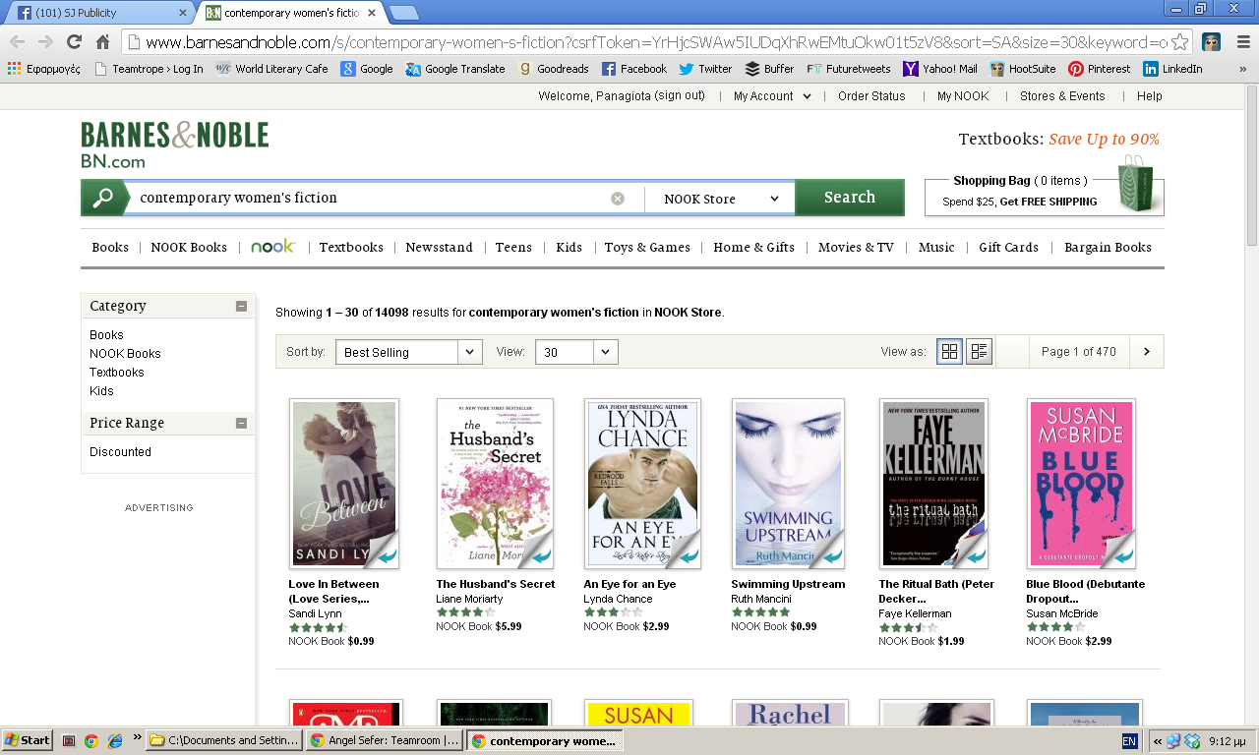Reload the page in Chrome
The height and width of the screenshot is (755, 1259).
74,41
